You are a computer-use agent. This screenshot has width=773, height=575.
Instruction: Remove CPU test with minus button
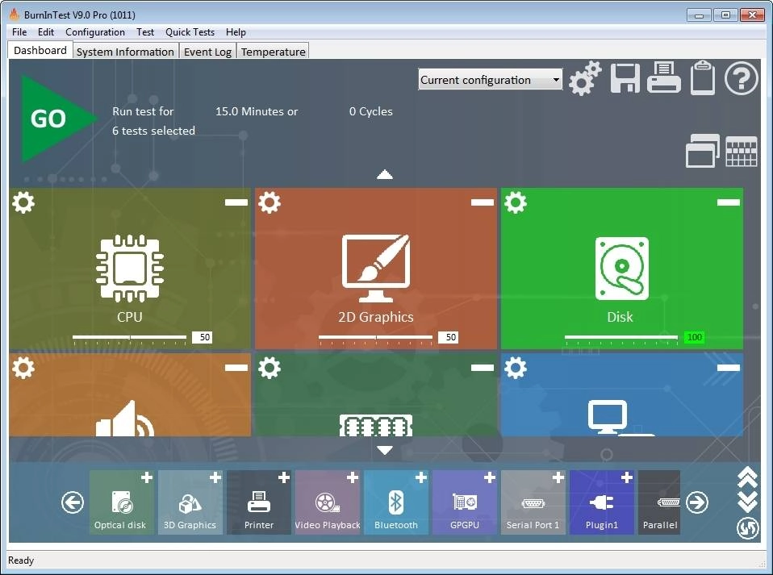tap(236, 202)
